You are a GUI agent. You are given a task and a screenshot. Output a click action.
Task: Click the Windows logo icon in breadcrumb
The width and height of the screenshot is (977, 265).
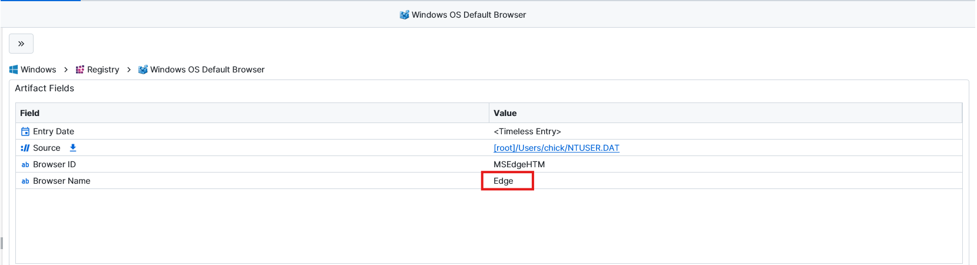tap(14, 69)
